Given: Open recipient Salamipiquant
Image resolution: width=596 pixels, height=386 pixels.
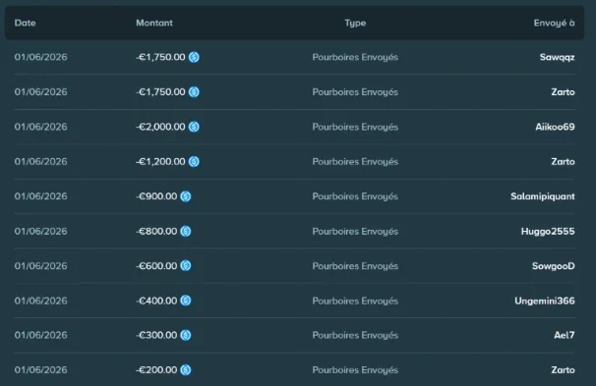Looking at the screenshot, I should point(543,196).
